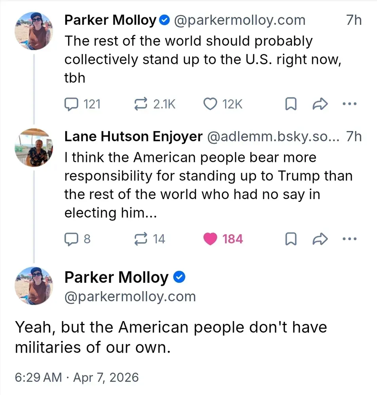Open more options on the top post
The width and height of the screenshot is (377, 395).
[349, 104]
